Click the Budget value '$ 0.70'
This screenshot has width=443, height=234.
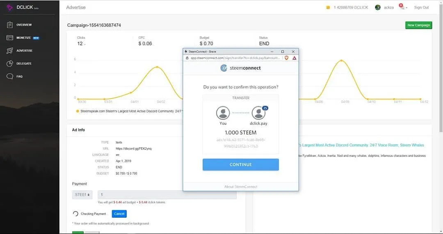pos(206,44)
